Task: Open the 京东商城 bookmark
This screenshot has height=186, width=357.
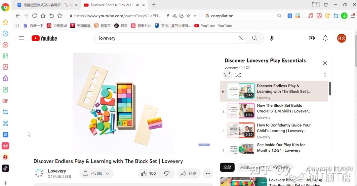Action: pos(57,26)
